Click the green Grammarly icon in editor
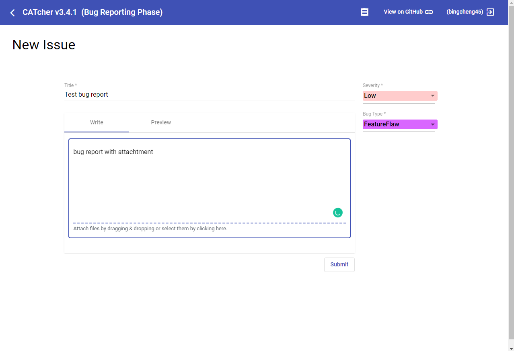The width and height of the screenshot is (514, 351). 338,213
